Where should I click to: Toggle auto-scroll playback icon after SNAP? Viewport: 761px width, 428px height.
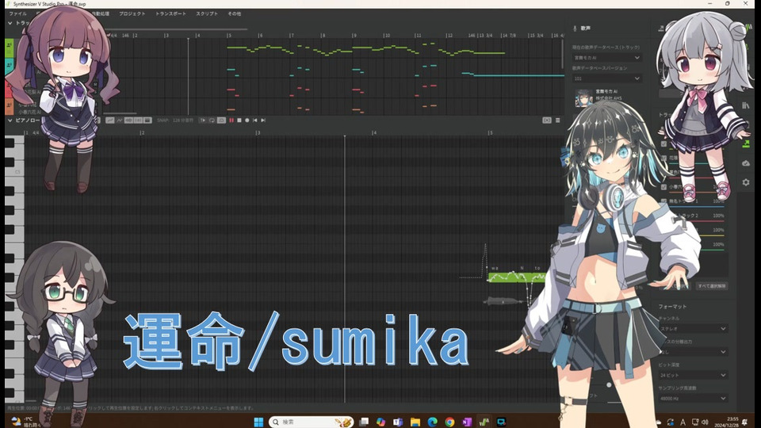click(203, 120)
